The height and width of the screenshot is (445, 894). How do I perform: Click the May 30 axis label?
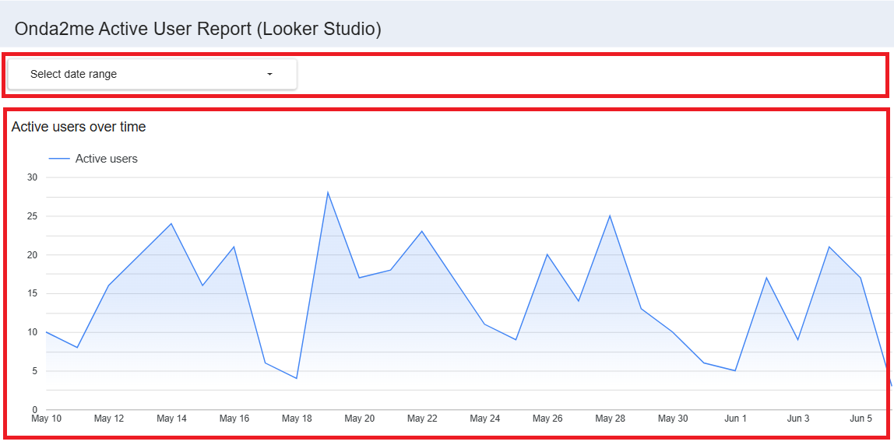coord(673,419)
